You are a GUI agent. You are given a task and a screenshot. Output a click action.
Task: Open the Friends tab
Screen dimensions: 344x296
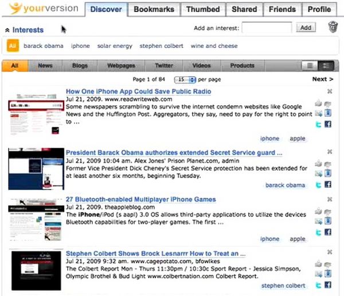click(282, 9)
